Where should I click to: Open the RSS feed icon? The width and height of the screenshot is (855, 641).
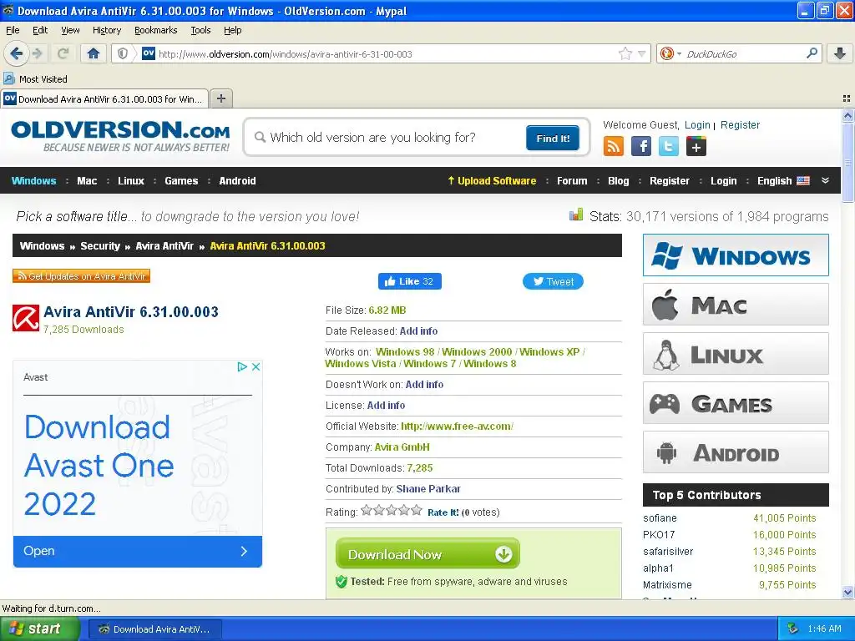pyautogui.click(x=614, y=146)
